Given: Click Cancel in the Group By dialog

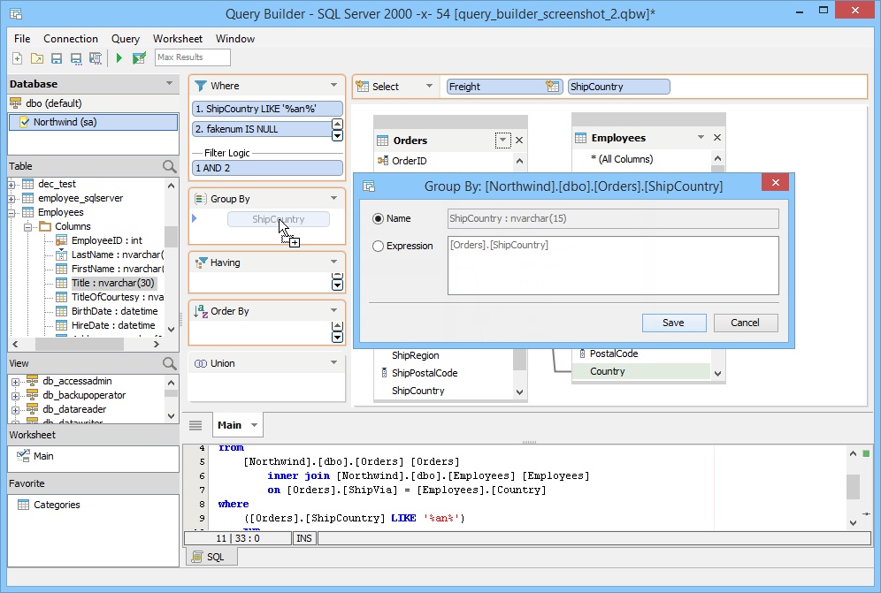Looking at the screenshot, I should pyautogui.click(x=745, y=323).
